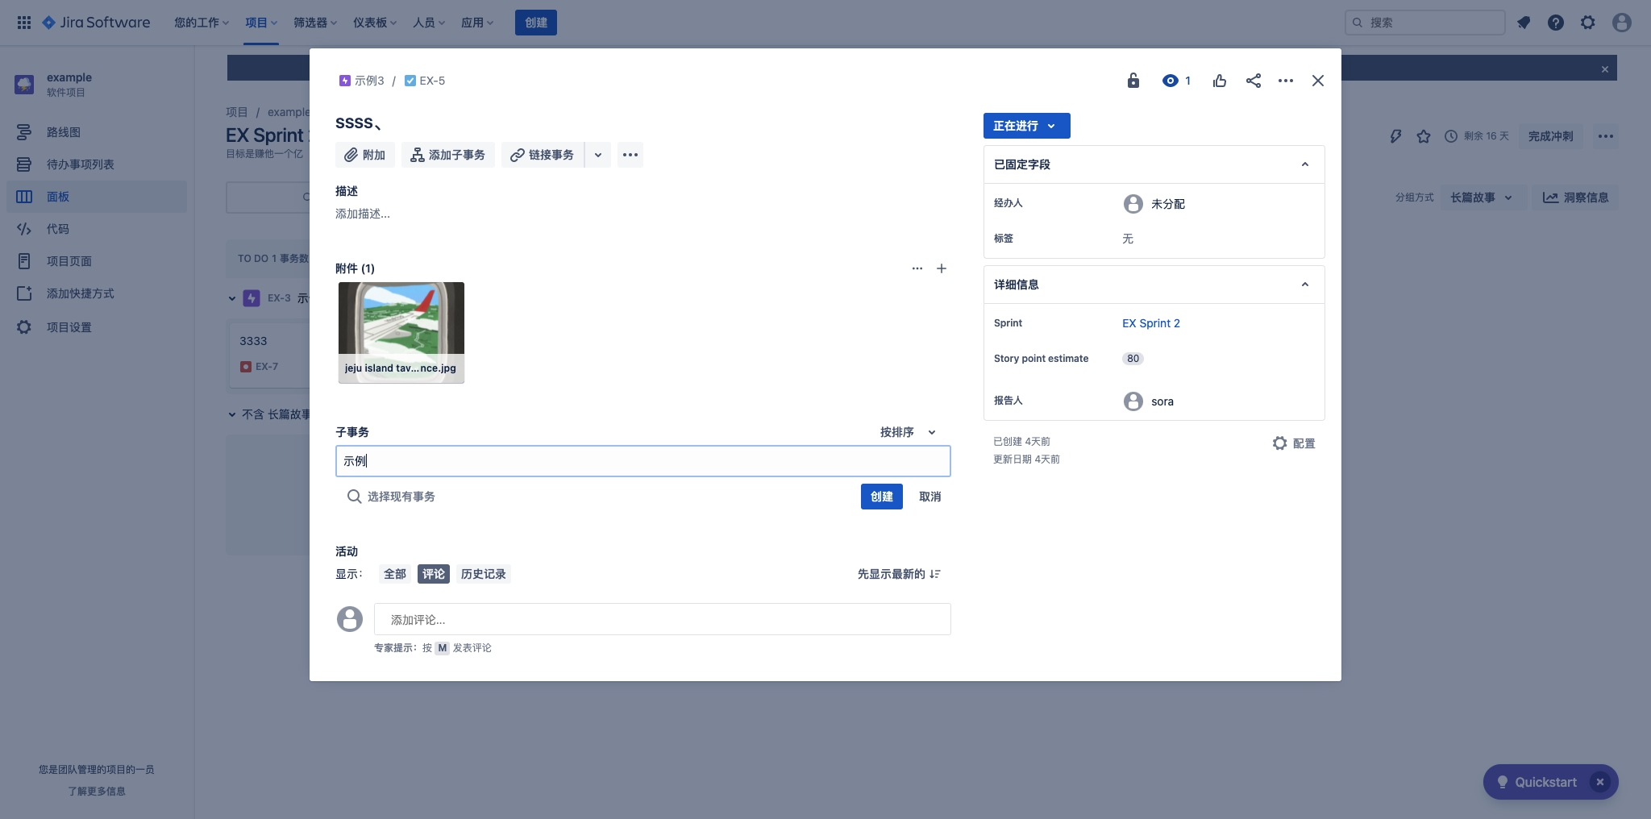Open 筛选器 menu
The image size is (1651, 819).
point(315,23)
